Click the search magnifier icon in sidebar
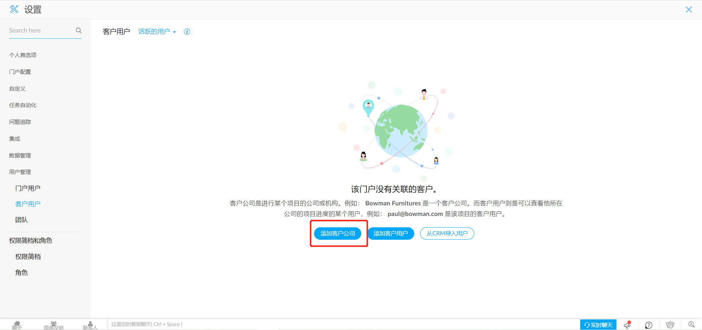 pyautogui.click(x=79, y=30)
